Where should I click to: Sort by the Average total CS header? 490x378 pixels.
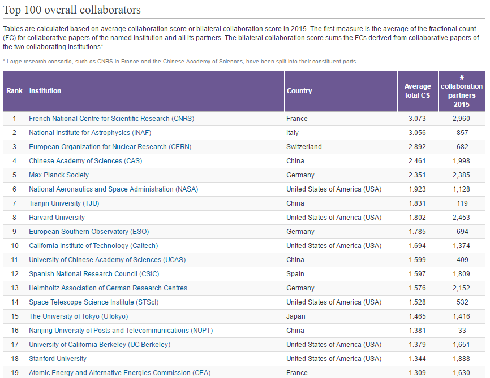coord(418,91)
